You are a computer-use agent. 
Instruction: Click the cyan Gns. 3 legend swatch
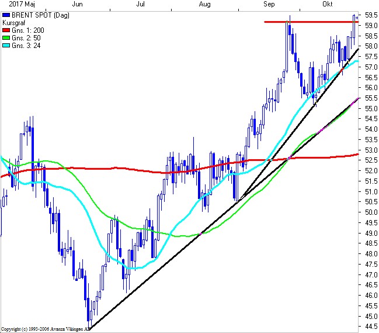coord(6,46)
